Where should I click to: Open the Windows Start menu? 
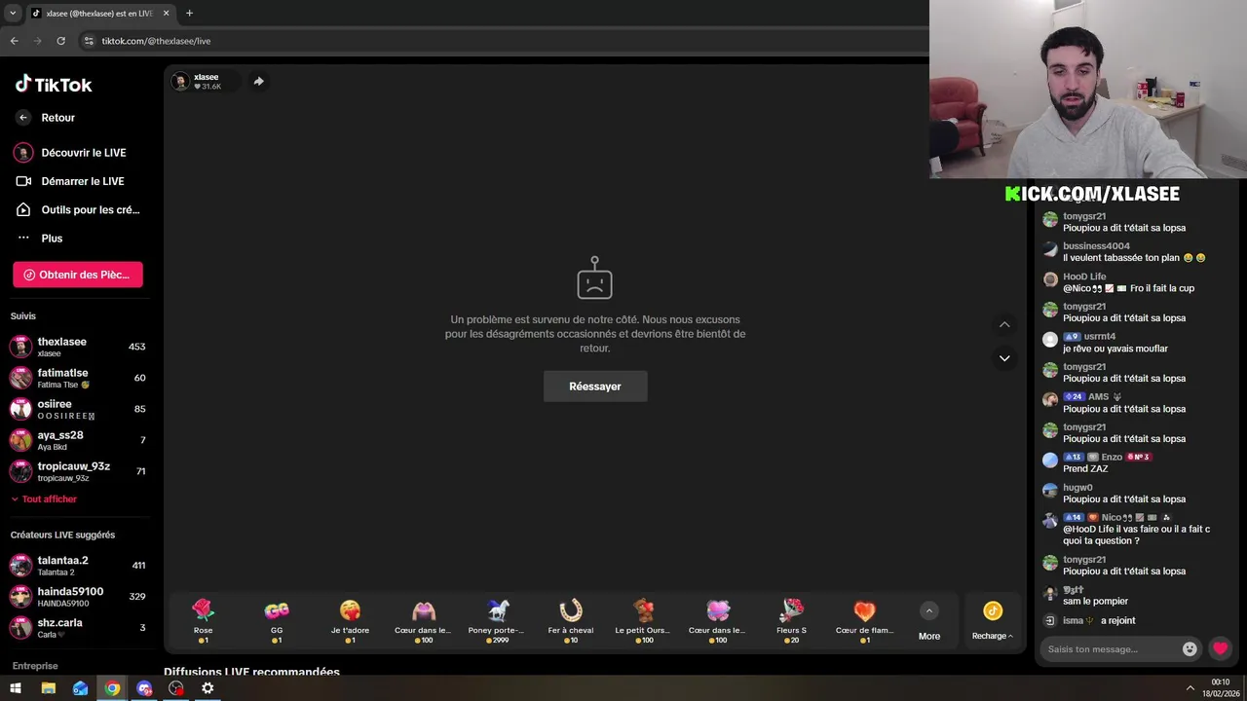tap(16, 688)
